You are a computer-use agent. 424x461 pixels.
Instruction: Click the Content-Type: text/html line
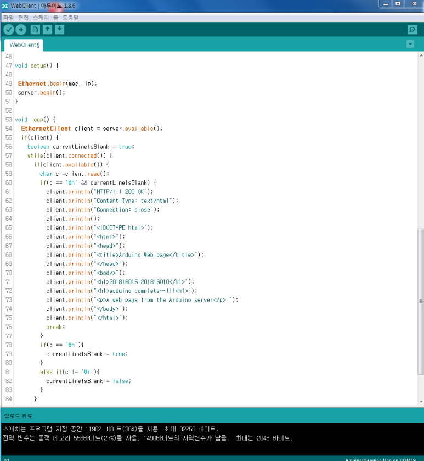point(112,201)
